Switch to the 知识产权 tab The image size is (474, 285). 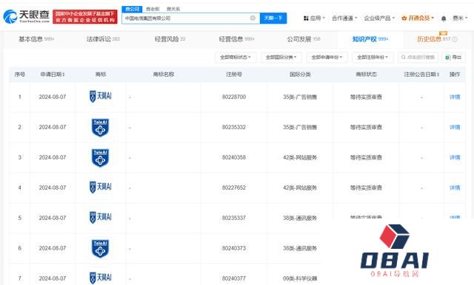click(370, 39)
